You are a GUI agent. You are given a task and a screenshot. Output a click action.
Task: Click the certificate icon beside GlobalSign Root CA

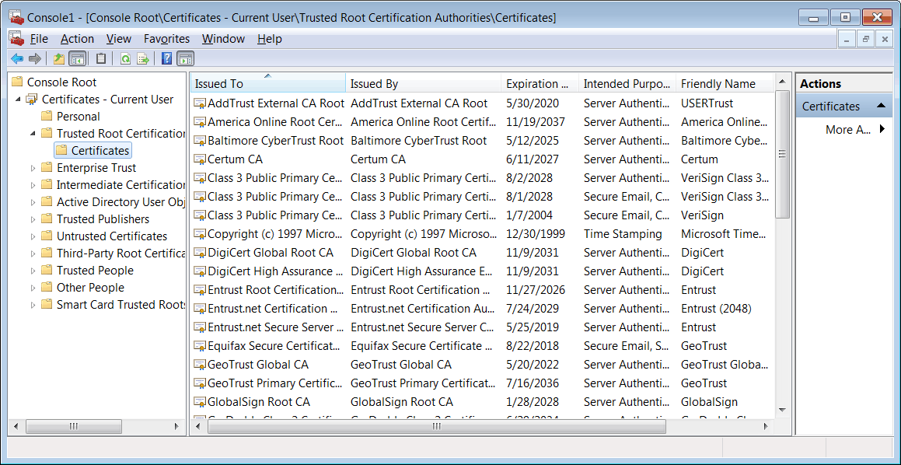coord(199,402)
